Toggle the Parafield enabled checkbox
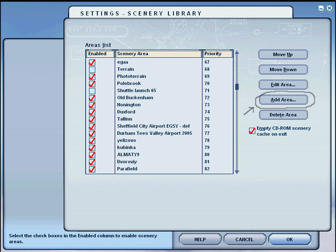This screenshot has height=252, width=336. pyautogui.click(x=92, y=169)
